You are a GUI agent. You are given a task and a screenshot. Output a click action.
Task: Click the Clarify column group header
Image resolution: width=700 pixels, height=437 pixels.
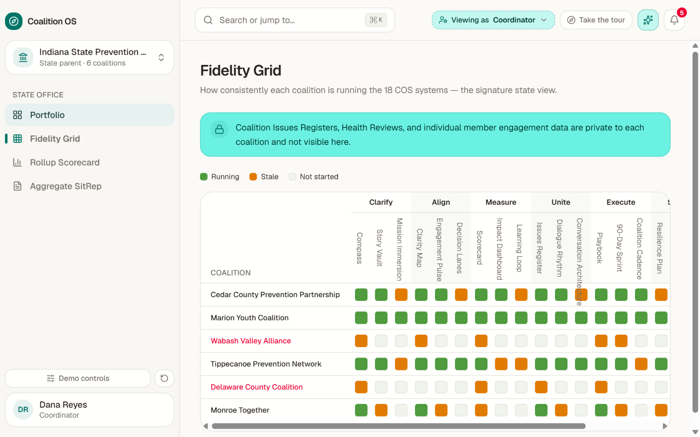coord(381,202)
